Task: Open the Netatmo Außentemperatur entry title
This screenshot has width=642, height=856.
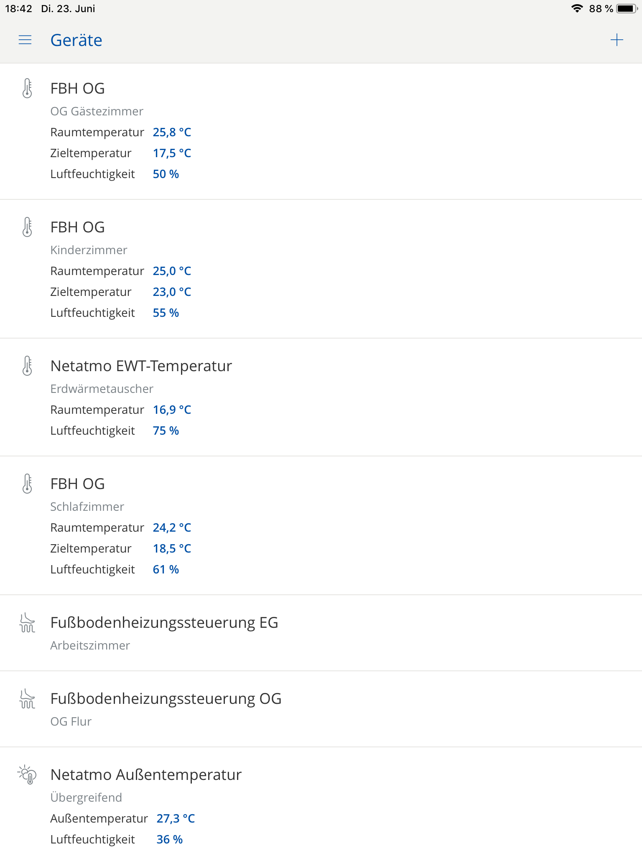Action: 146,775
